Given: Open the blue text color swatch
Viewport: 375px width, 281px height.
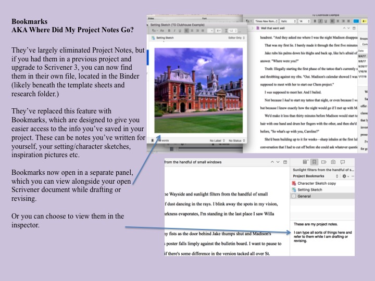Looking at the screenshot, I should click(x=356, y=21).
